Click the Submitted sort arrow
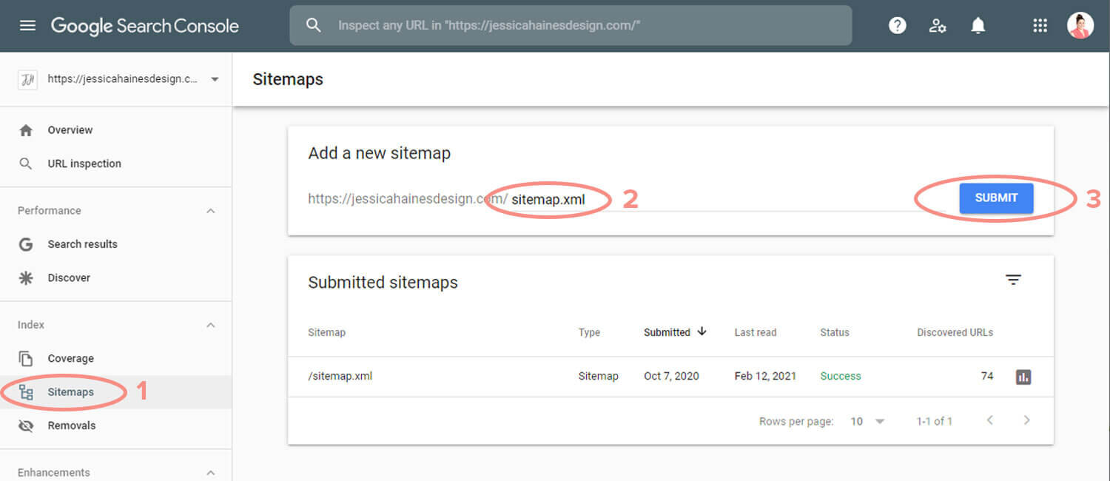The width and height of the screenshot is (1110, 481). [x=702, y=332]
